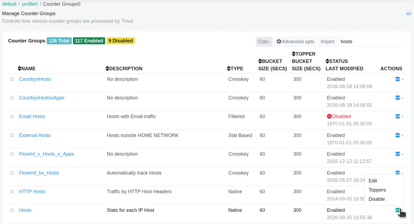Sort table by NAME column
Image resolution: width=414 pixels, height=224 pixels.
point(27,69)
